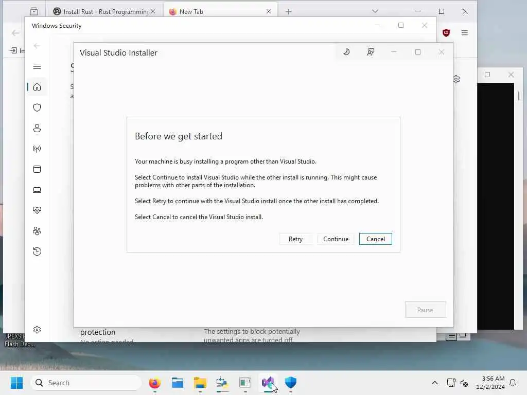Open the list all tabs chevron
The image size is (527, 395).
click(x=375, y=11)
